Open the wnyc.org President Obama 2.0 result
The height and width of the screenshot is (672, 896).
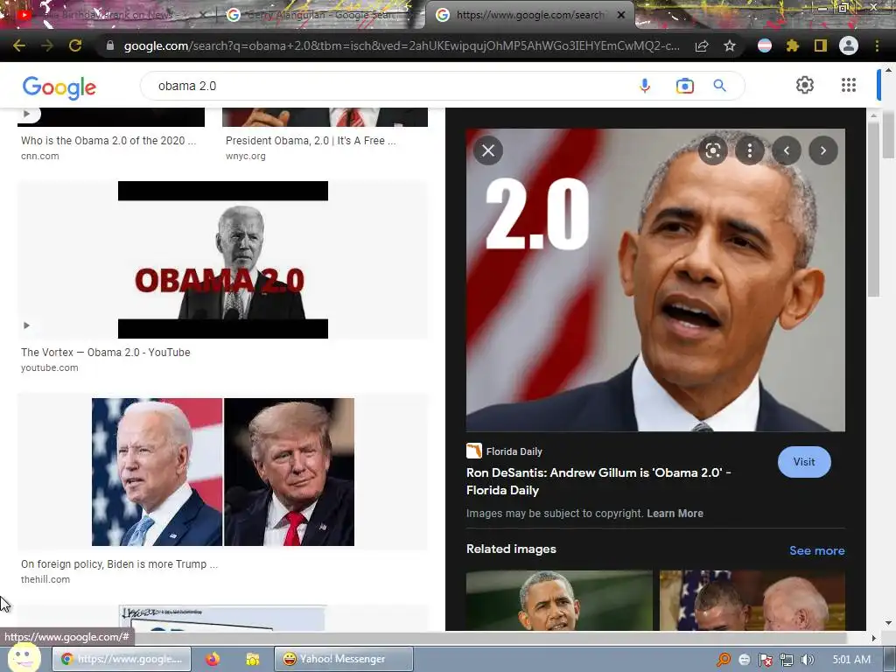tap(311, 141)
